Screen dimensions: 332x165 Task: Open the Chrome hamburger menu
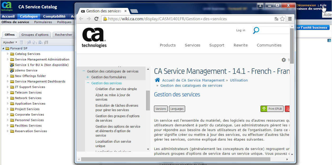[290, 19]
